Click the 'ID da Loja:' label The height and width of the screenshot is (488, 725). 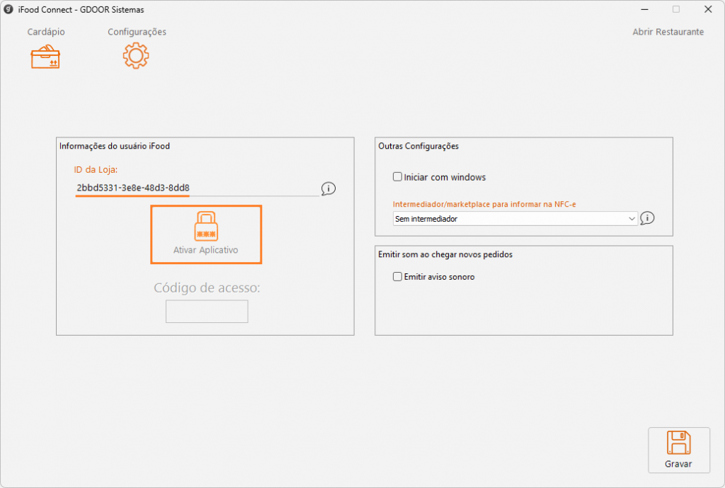(96, 170)
